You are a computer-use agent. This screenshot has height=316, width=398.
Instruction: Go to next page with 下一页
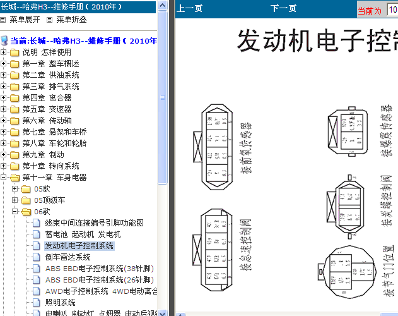pyautogui.click(x=283, y=8)
